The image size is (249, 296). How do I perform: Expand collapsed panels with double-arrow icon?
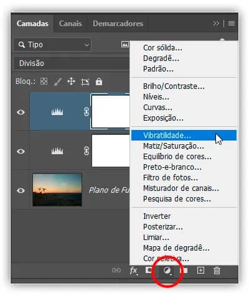pos(216,23)
